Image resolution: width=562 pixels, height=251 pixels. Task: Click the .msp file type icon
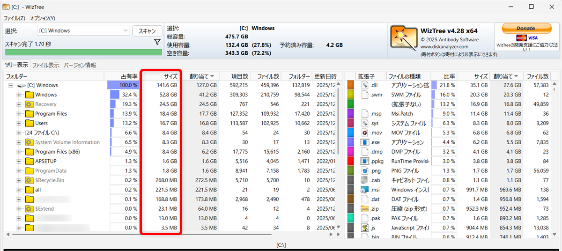pos(365,114)
